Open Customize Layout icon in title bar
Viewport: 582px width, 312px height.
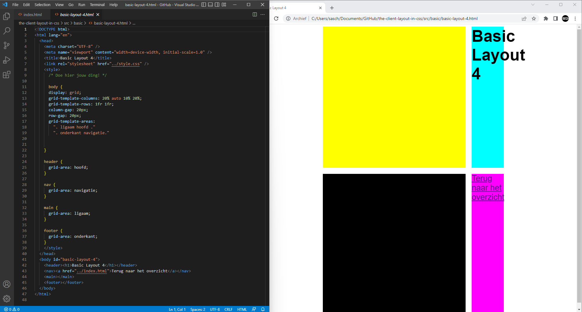[224, 5]
